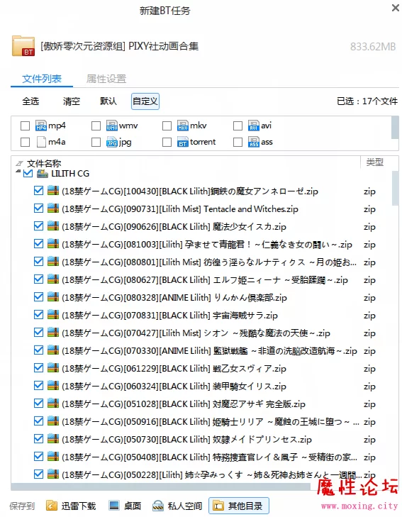This screenshot has width=402, height=517.
Task: Click zip icon of [080801] file
Action: click(x=53, y=262)
